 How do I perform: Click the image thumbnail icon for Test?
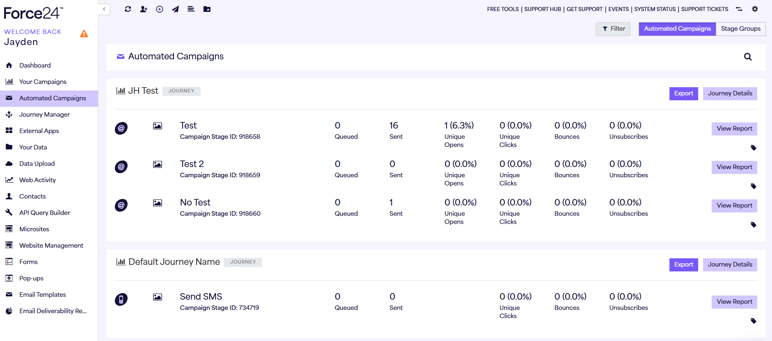[158, 126]
